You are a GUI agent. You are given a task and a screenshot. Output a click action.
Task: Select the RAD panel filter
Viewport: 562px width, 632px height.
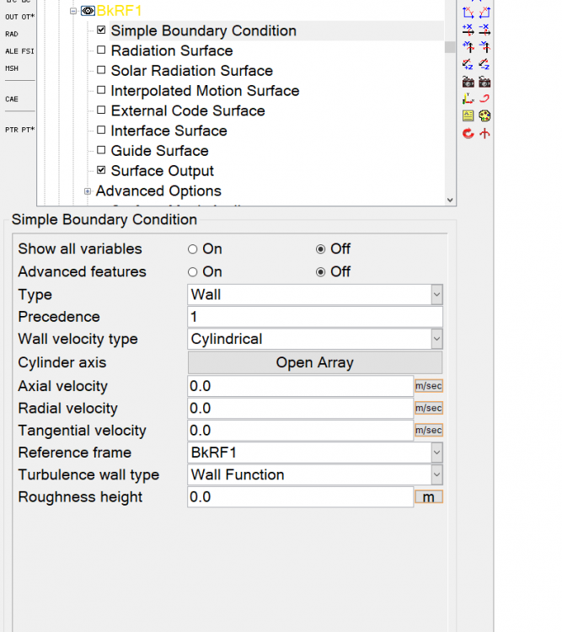(x=12, y=35)
